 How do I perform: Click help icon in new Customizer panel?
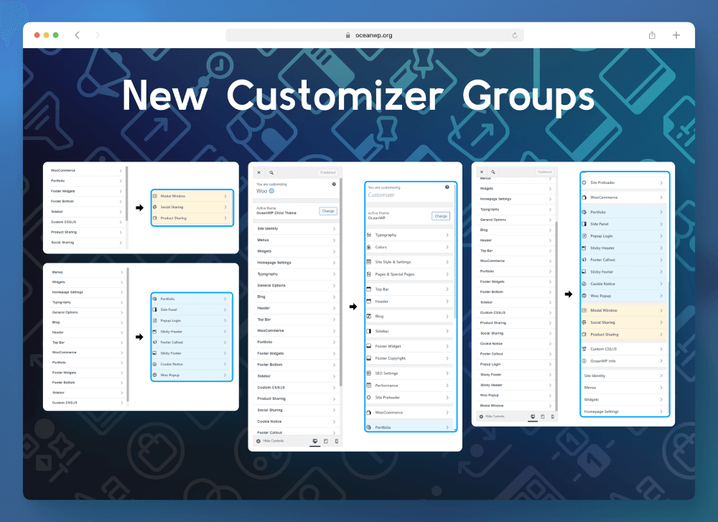click(447, 187)
